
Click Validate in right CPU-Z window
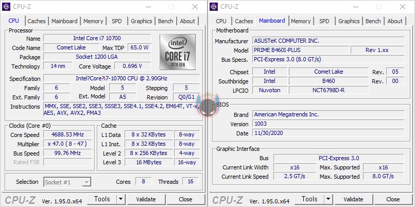coord(353,199)
